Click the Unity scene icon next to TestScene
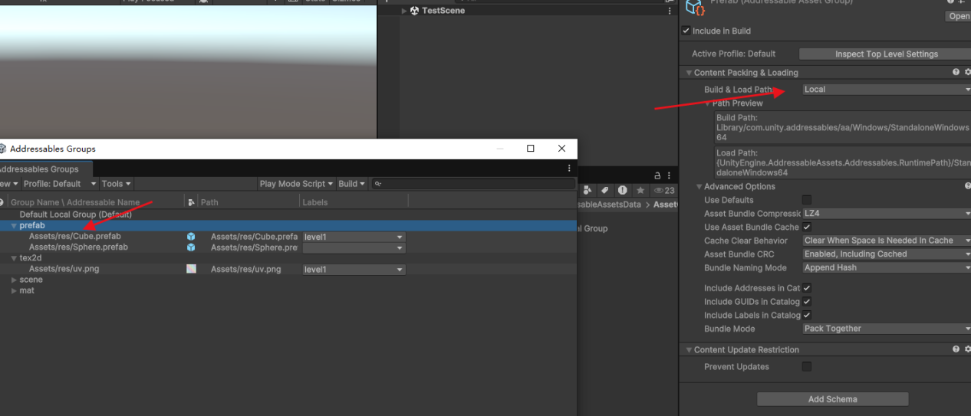The image size is (971, 416). (415, 11)
